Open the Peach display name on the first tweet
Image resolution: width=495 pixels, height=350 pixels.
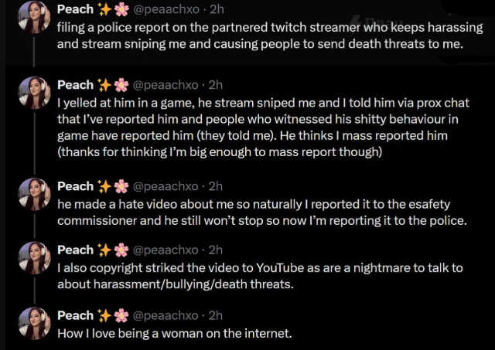click(x=76, y=9)
